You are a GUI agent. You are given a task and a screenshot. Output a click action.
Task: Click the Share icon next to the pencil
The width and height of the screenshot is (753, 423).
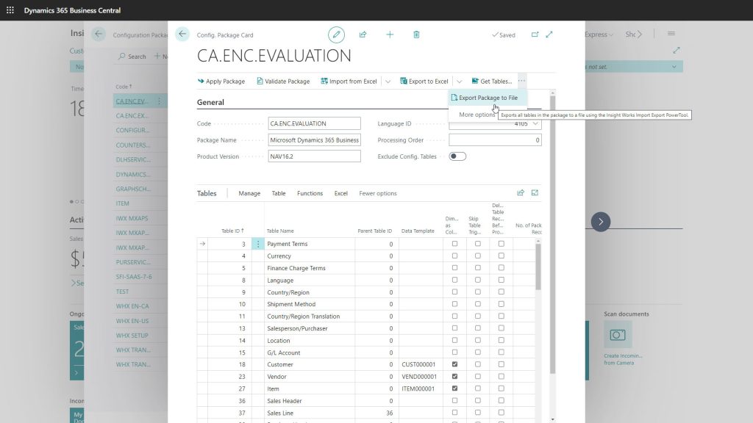(x=362, y=35)
